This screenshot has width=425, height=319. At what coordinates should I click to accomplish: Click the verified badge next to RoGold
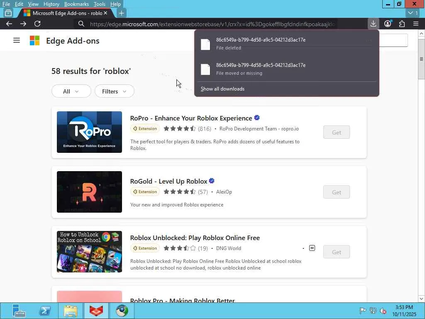pyautogui.click(x=212, y=181)
